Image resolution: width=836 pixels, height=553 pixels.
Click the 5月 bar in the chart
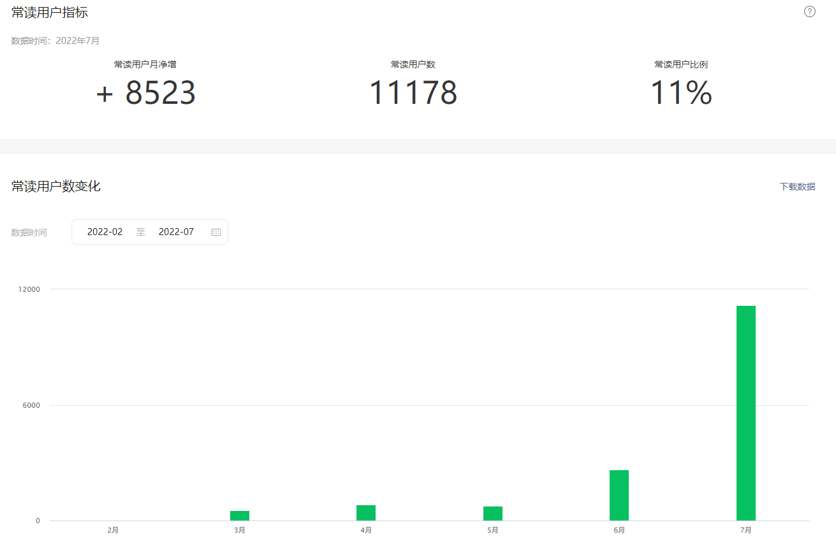493,513
